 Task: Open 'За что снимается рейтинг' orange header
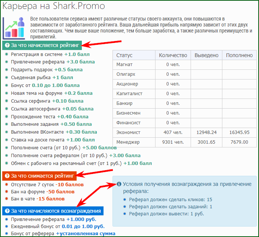pyautogui.click(x=40, y=176)
